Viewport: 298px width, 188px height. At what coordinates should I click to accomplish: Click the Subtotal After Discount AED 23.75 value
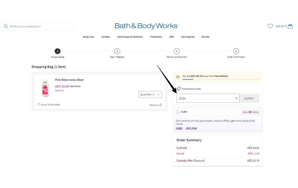(253, 161)
